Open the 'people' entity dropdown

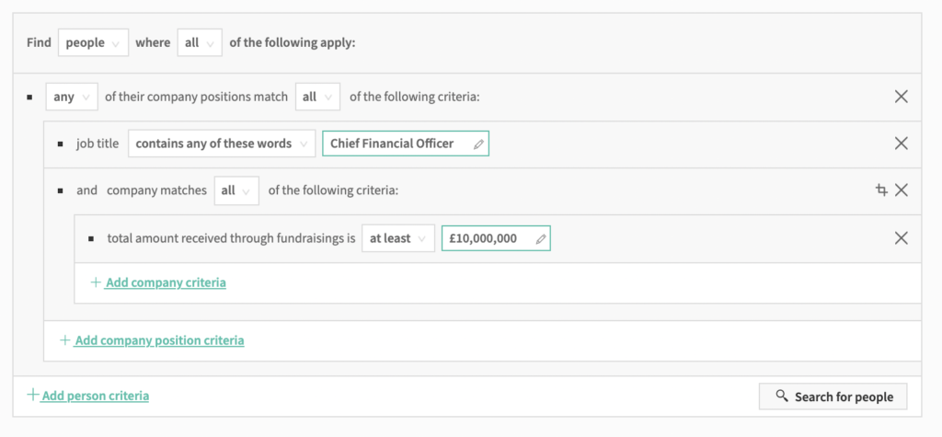pos(93,43)
